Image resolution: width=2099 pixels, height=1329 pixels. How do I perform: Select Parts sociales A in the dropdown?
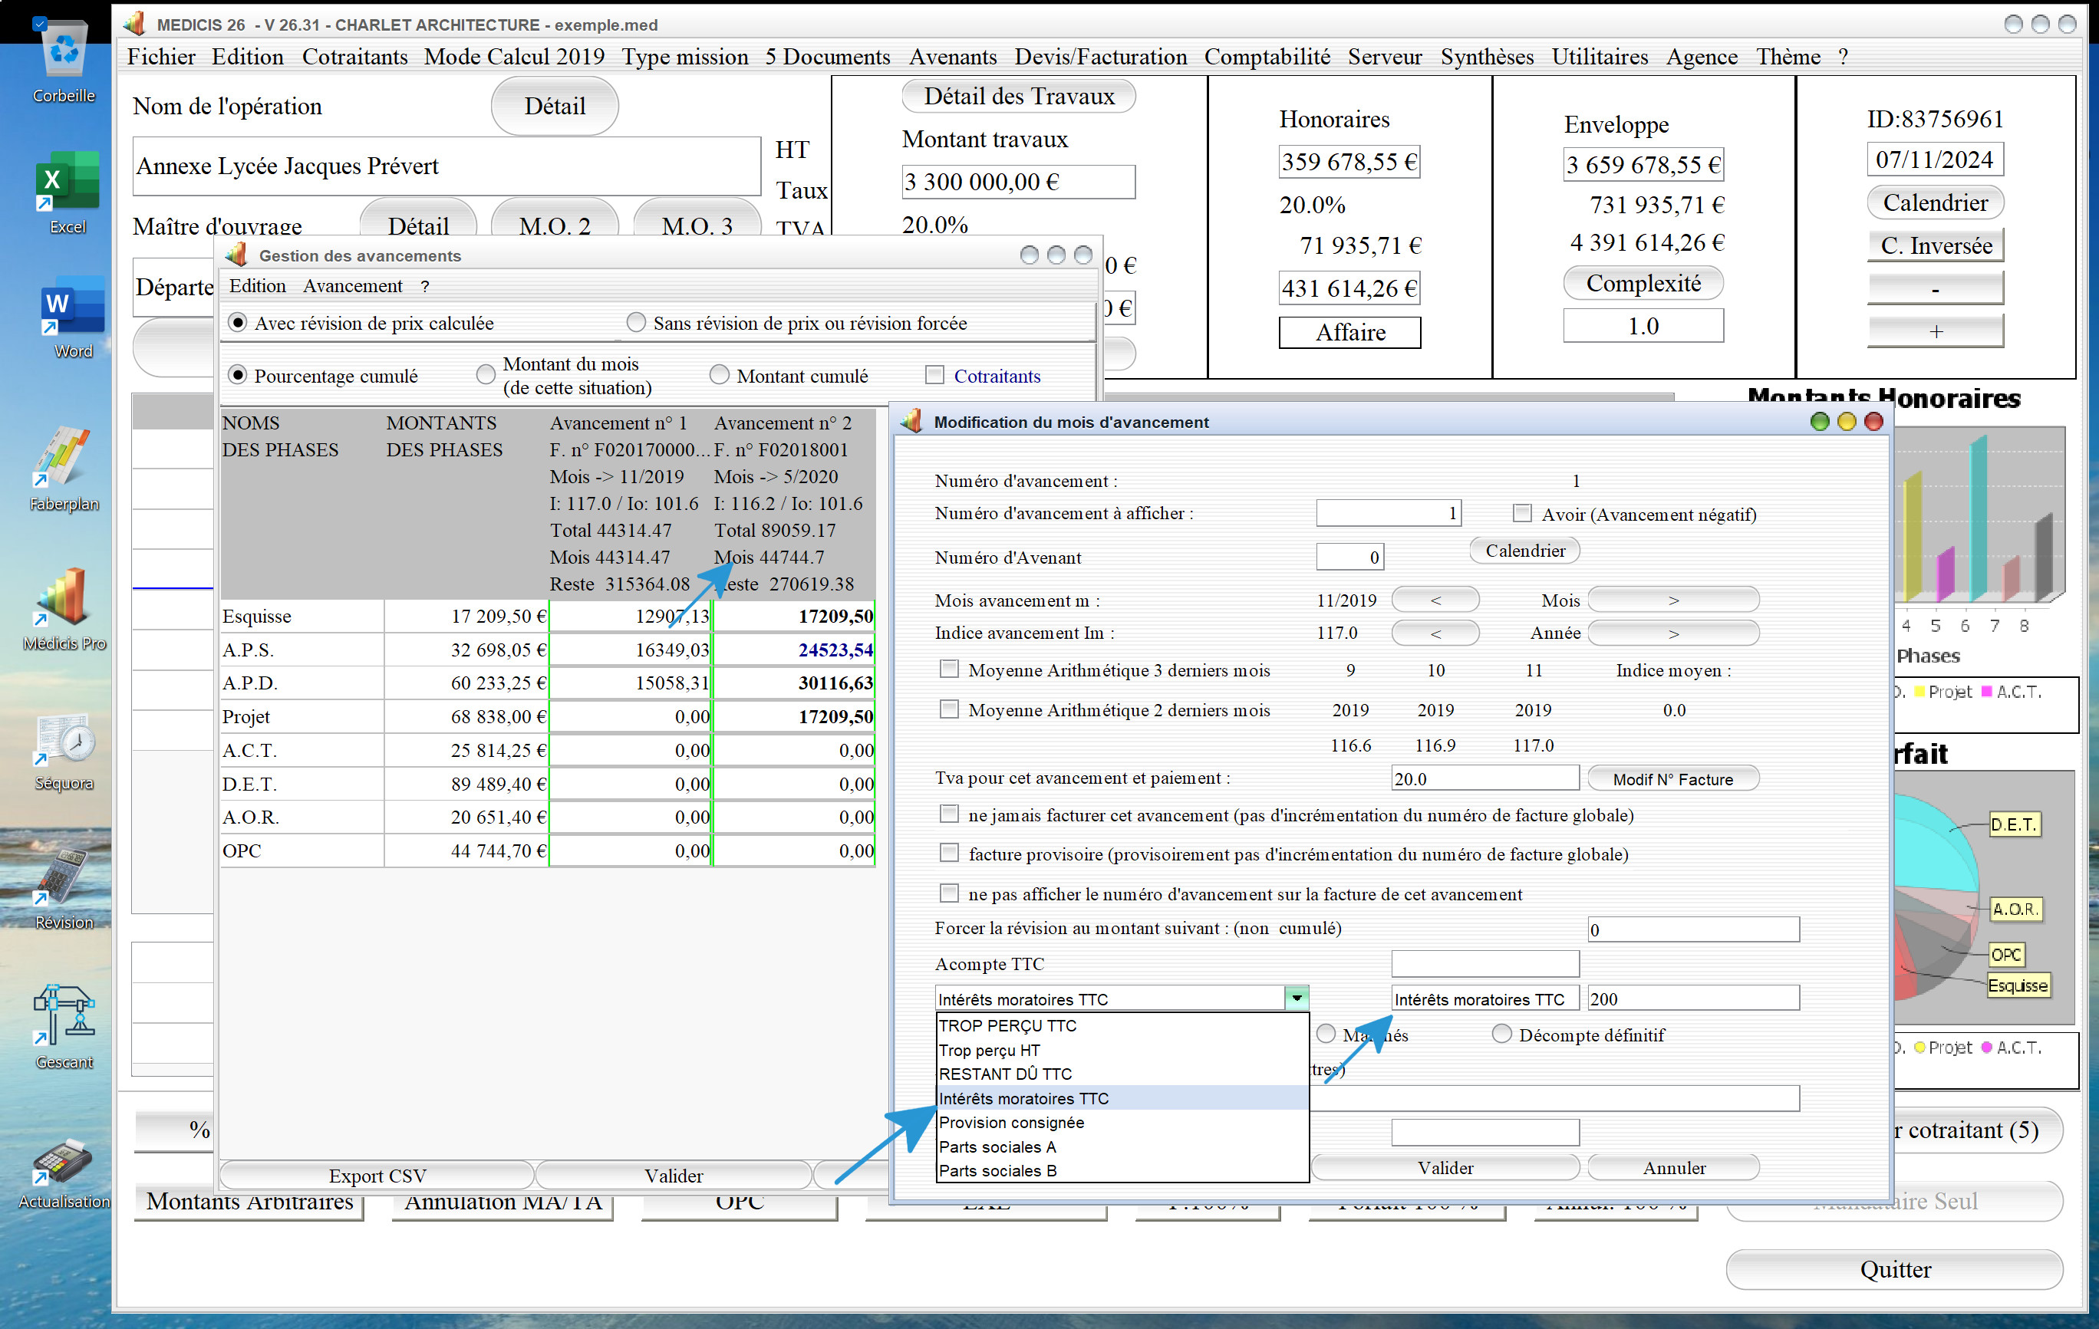1122,1146
